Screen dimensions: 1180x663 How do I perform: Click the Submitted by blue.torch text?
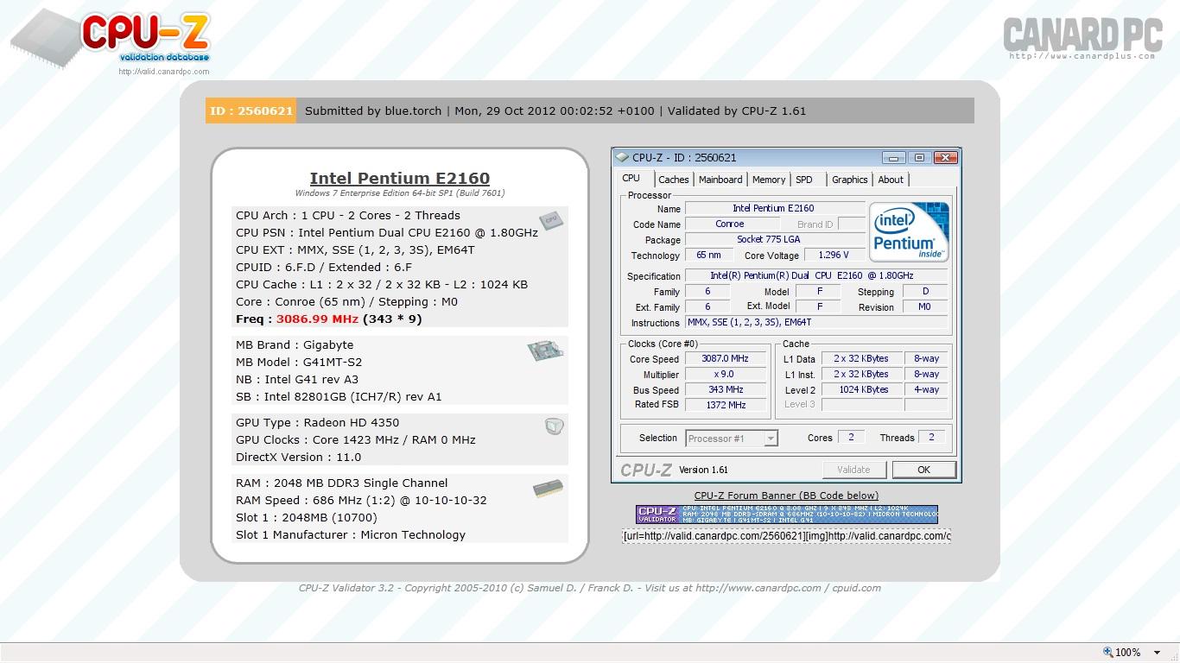coord(373,110)
